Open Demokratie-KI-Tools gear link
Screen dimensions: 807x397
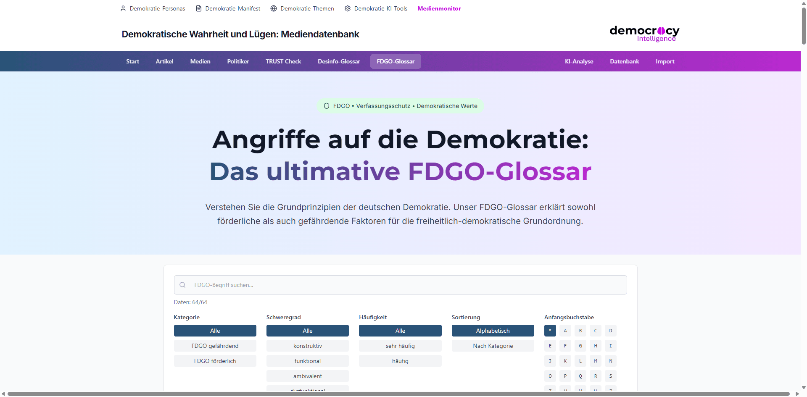click(x=376, y=8)
